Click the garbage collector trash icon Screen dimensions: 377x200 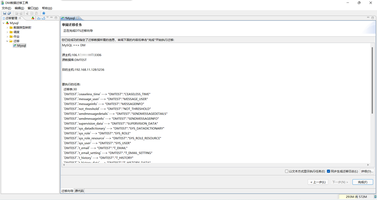375,197
